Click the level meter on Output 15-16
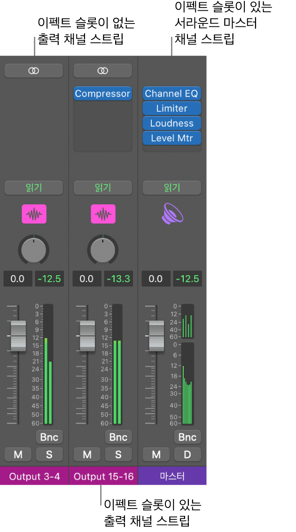 [117, 364]
